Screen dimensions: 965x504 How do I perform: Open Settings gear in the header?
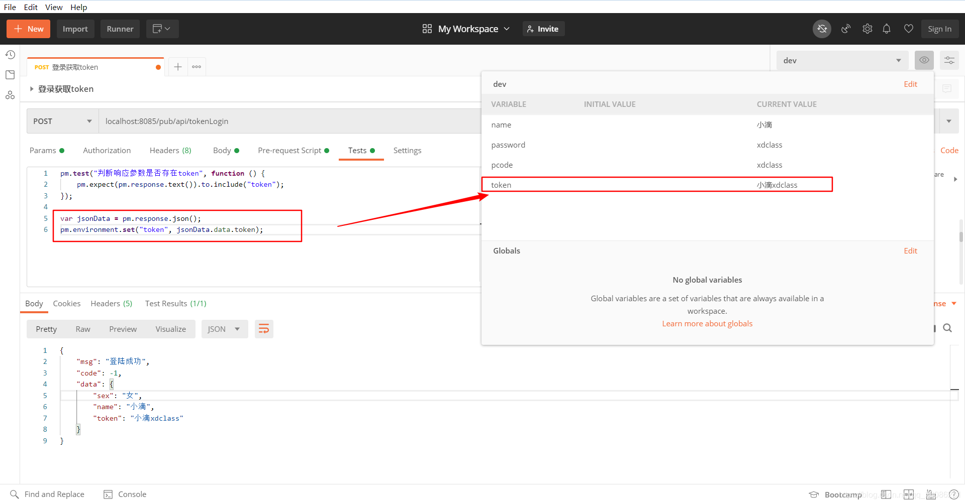(867, 29)
